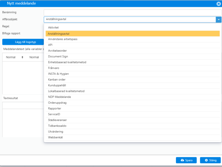Click the Textresultat heading
This screenshot has height=167, width=222.
(x=10, y=98)
